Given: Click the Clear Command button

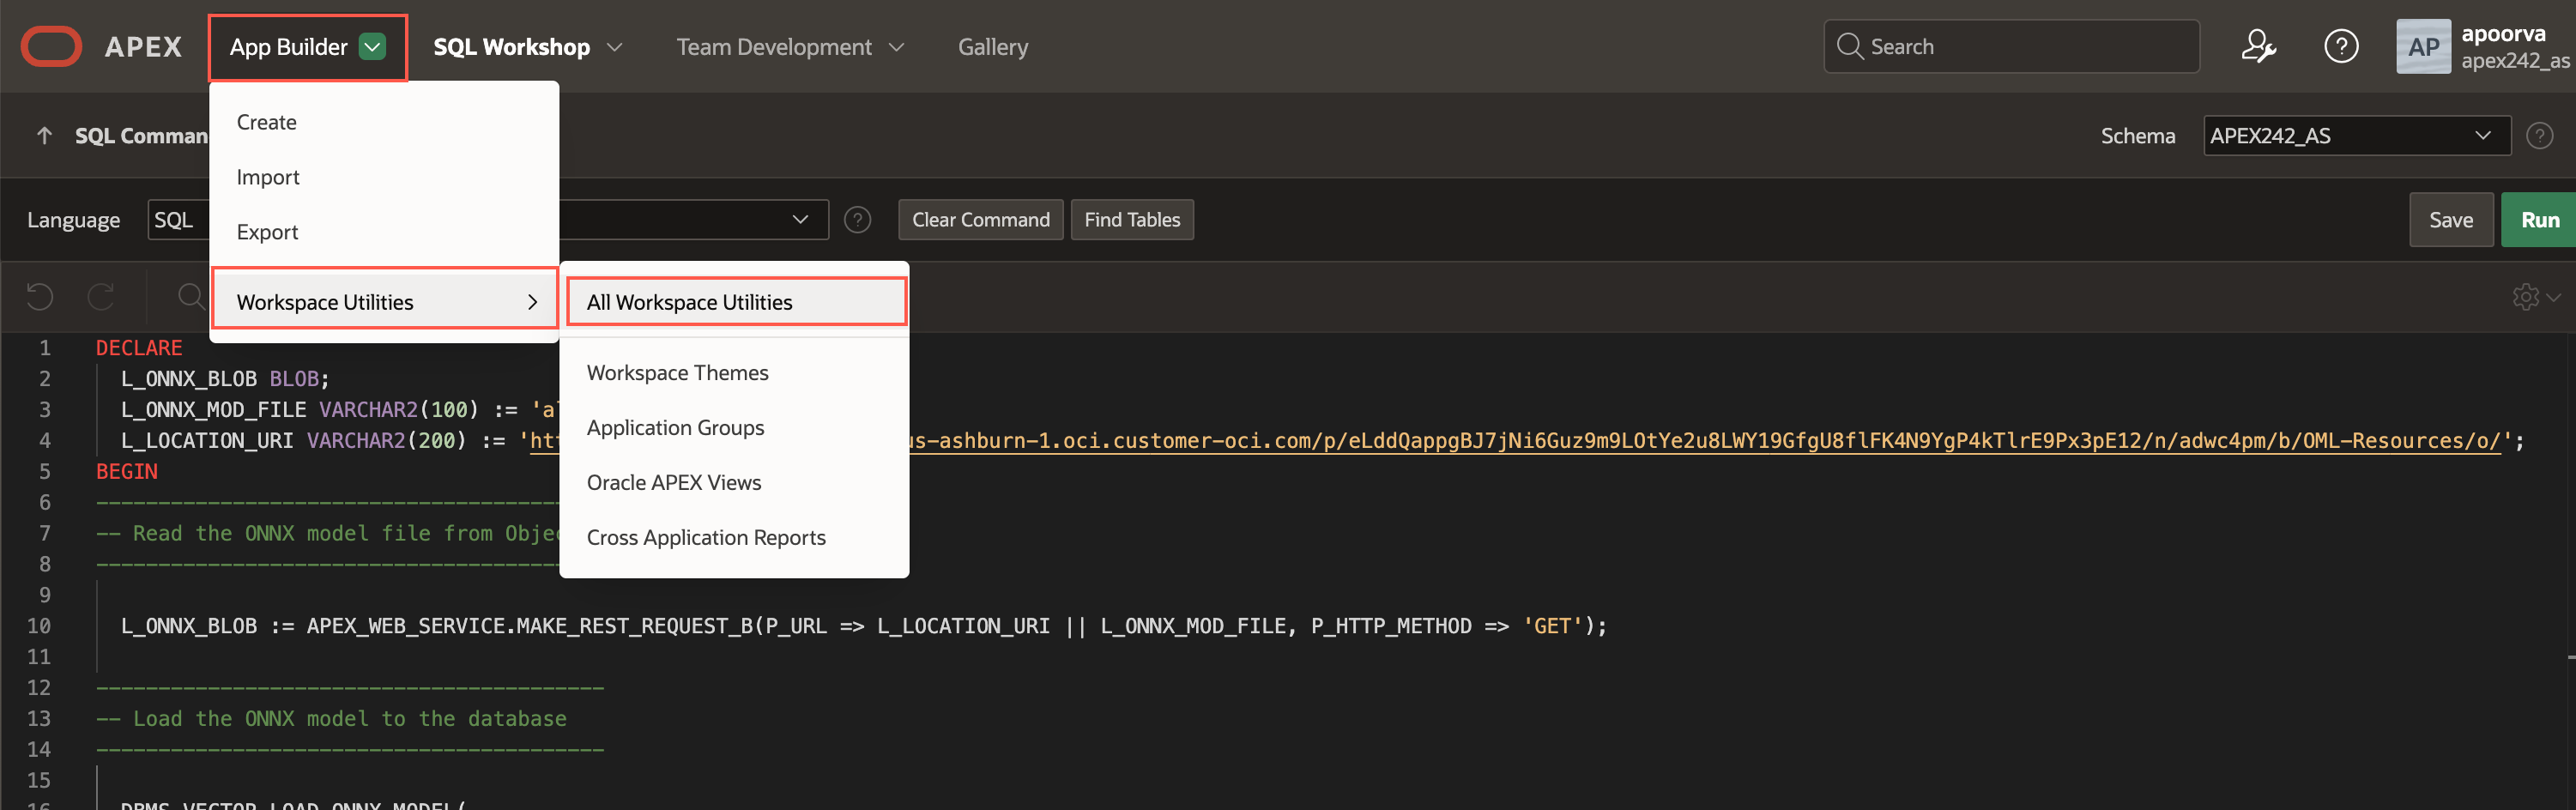Looking at the screenshot, I should pyautogui.click(x=980, y=220).
